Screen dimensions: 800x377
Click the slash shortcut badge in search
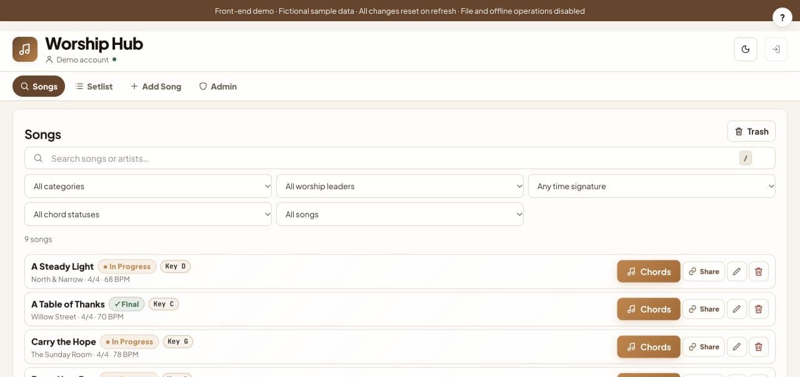click(x=746, y=159)
